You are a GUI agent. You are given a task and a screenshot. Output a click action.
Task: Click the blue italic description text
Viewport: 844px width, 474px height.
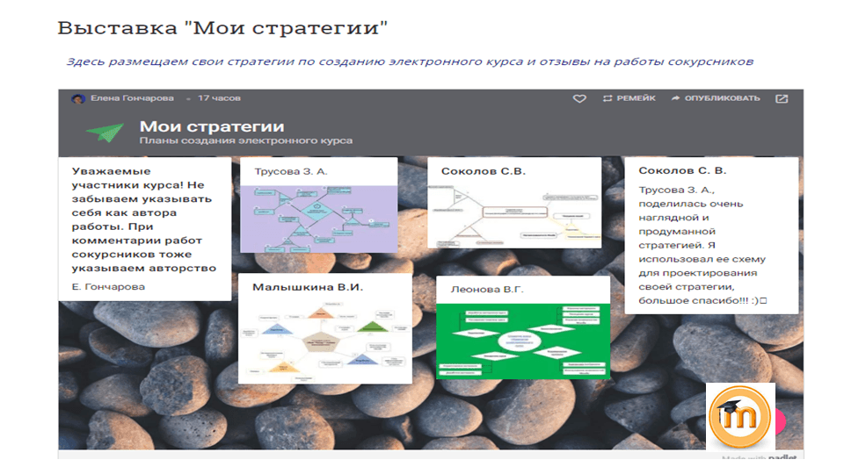[410, 61]
